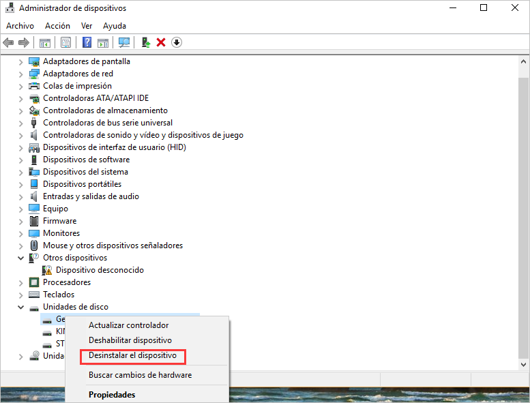Expand the Procesadores node
The image size is (530, 403).
(x=20, y=282)
